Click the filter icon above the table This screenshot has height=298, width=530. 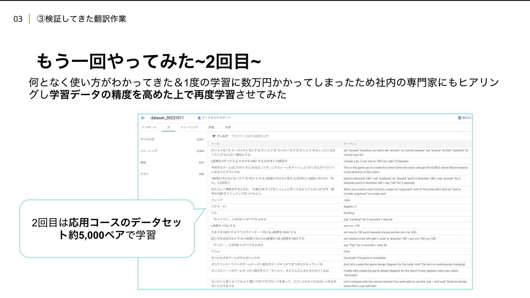(x=214, y=136)
